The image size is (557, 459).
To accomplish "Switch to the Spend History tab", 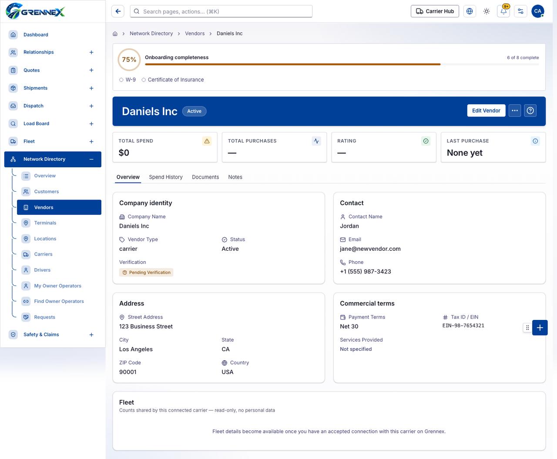I will tap(166, 177).
